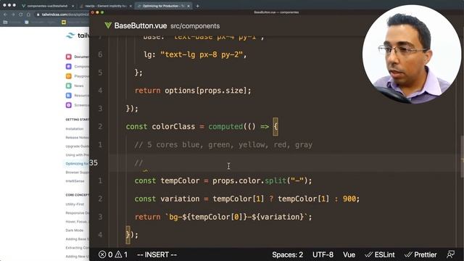Click the Tailwind logo in the browser page
The width and height of the screenshot is (464, 261).
pyautogui.click(x=70, y=36)
